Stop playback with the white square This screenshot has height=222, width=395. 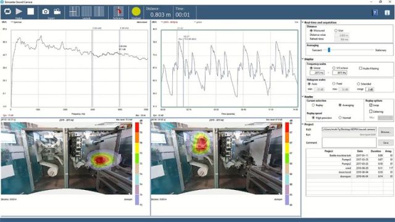coord(30,11)
